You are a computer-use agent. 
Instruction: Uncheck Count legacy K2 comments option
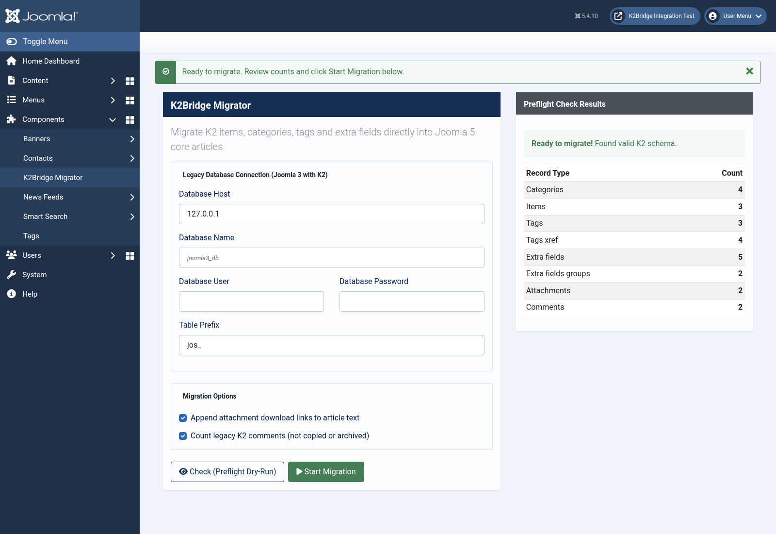click(183, 436)
